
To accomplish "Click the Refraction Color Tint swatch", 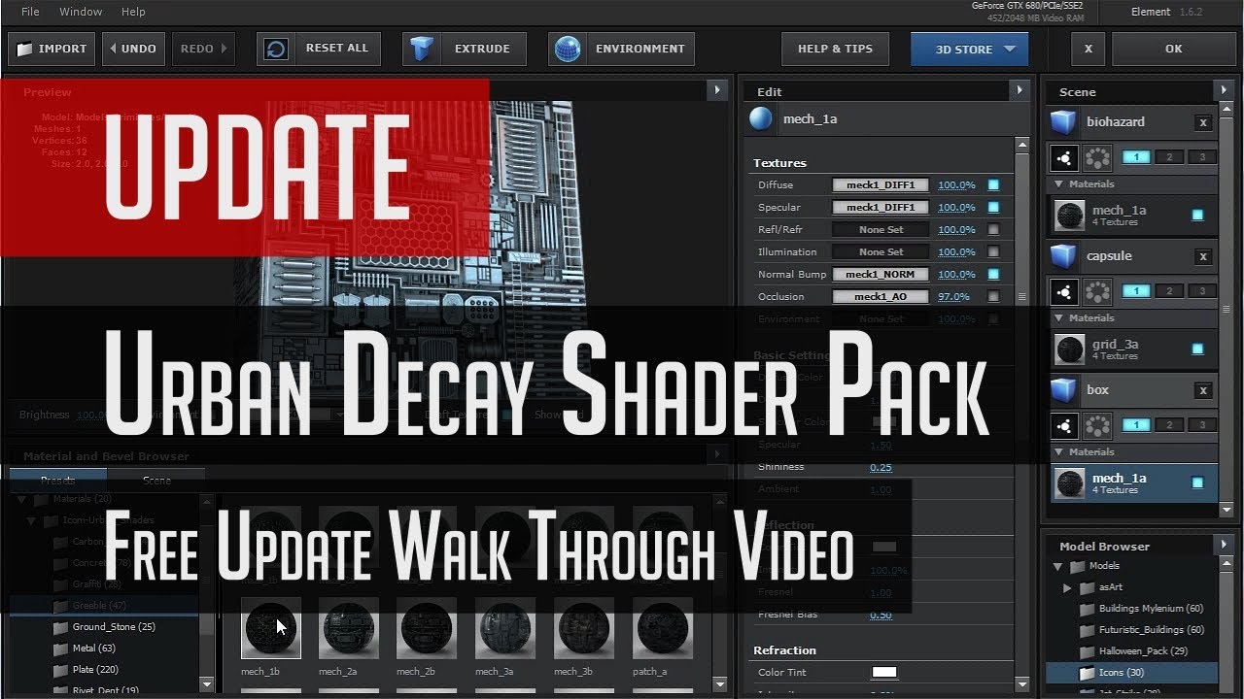I will [884, 672].
